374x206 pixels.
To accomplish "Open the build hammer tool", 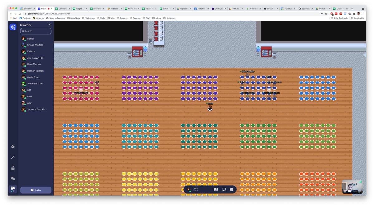I will (x=13, y=157).
